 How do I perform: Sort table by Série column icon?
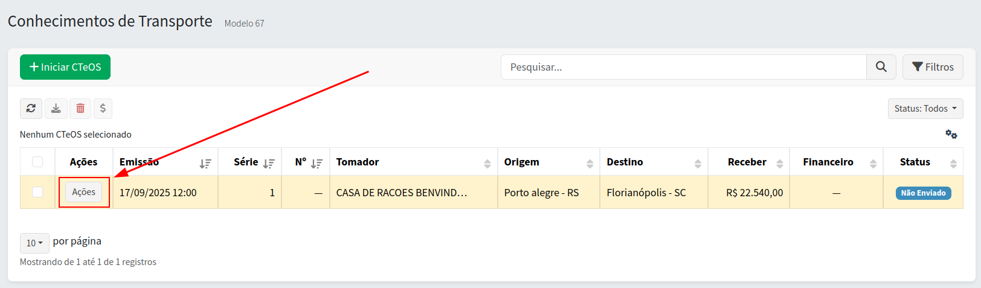pos(269,163)
